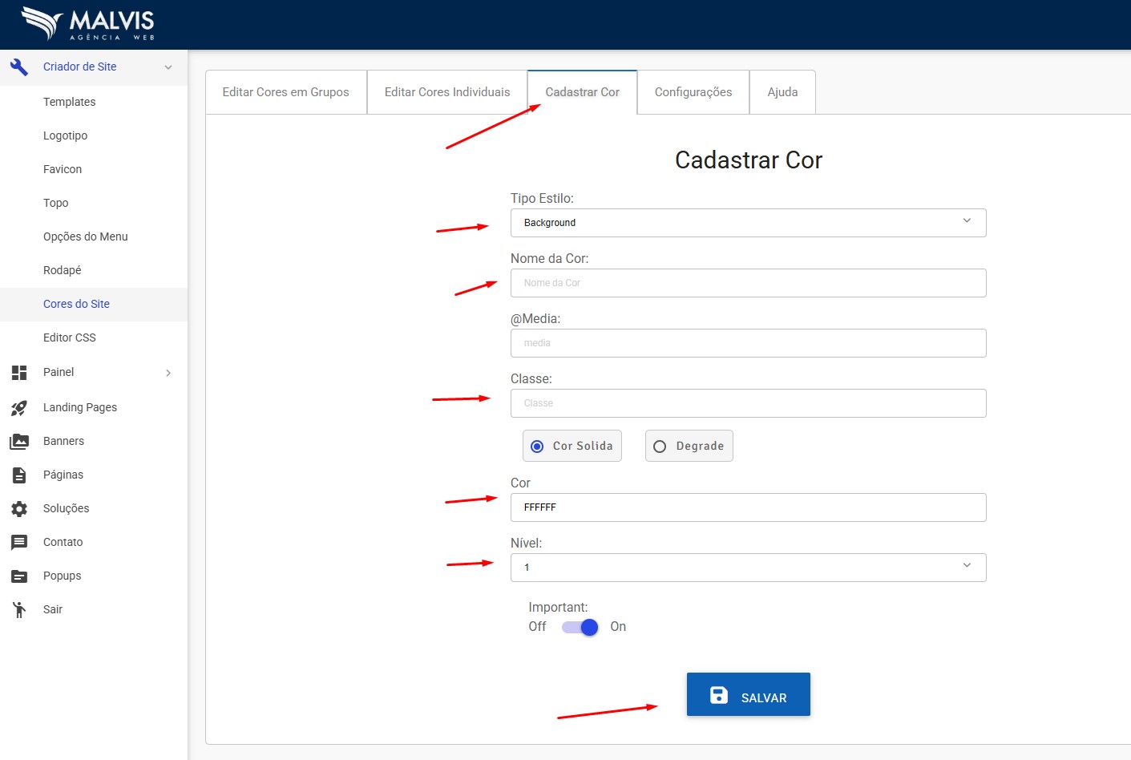Screen dimensions: 1131x760
Task: Select the Cor Solida radio option
Action: click(x=538, y=447)
